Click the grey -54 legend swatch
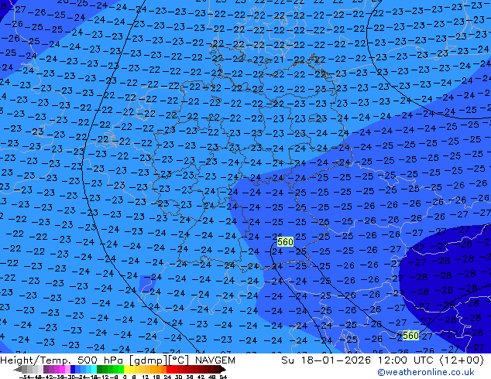The width and height of the screenshot is (491, 379). [25, 369]
